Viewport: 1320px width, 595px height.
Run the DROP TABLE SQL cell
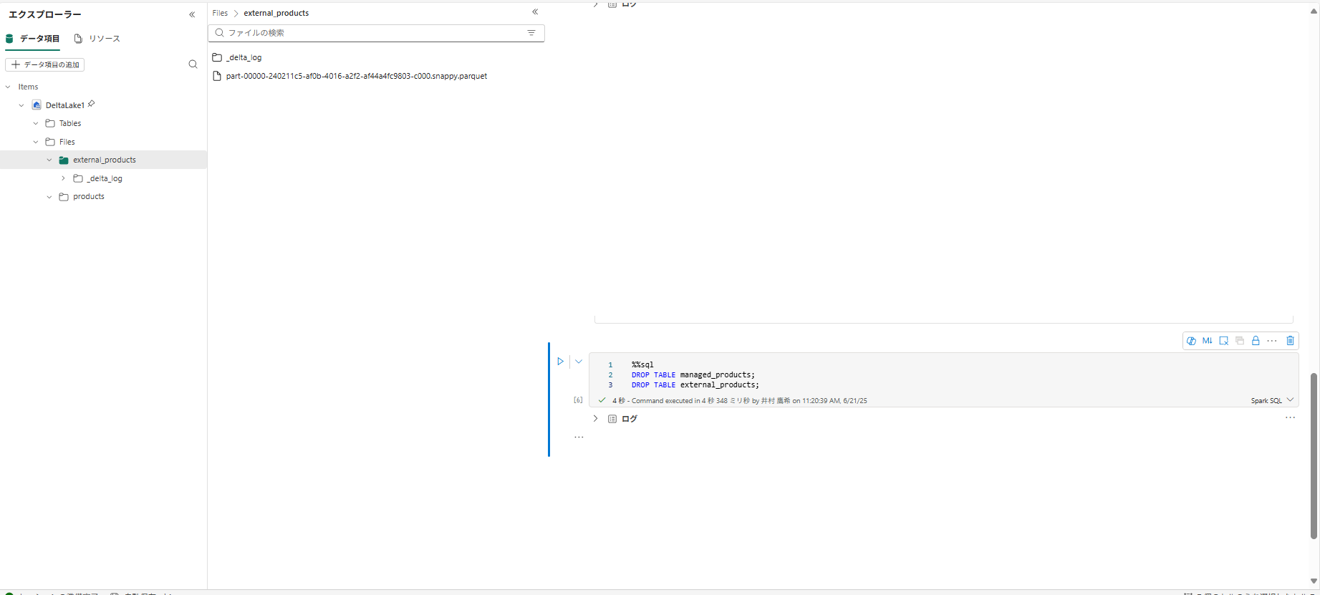560,362
